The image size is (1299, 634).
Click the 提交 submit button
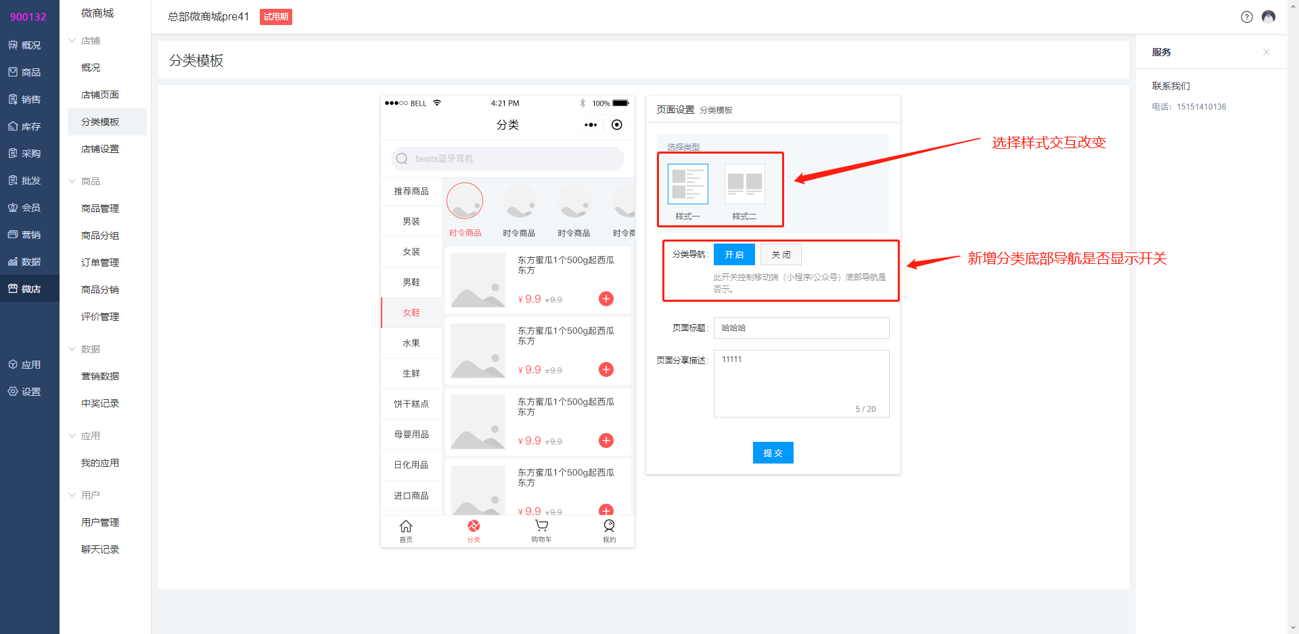tap(773, 453)
